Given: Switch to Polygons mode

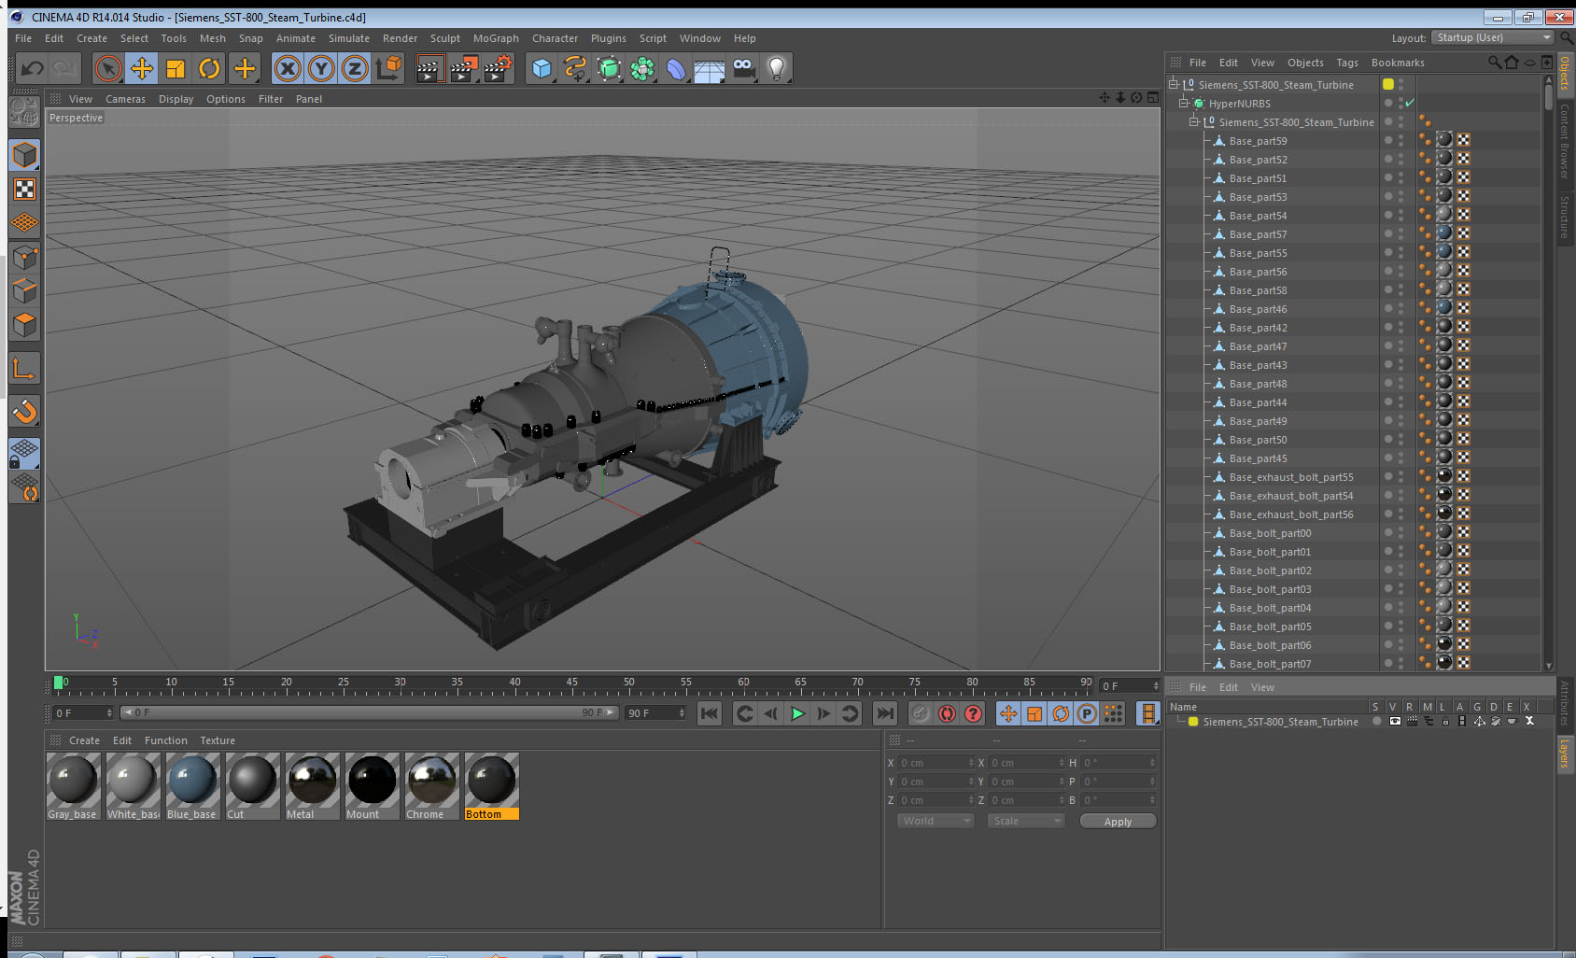Looking at the screenshot, I should [x=24, y=325].
